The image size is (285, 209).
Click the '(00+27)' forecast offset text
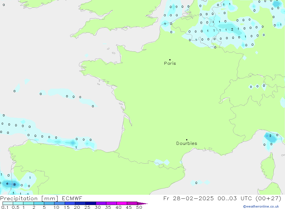click(268, 198)
